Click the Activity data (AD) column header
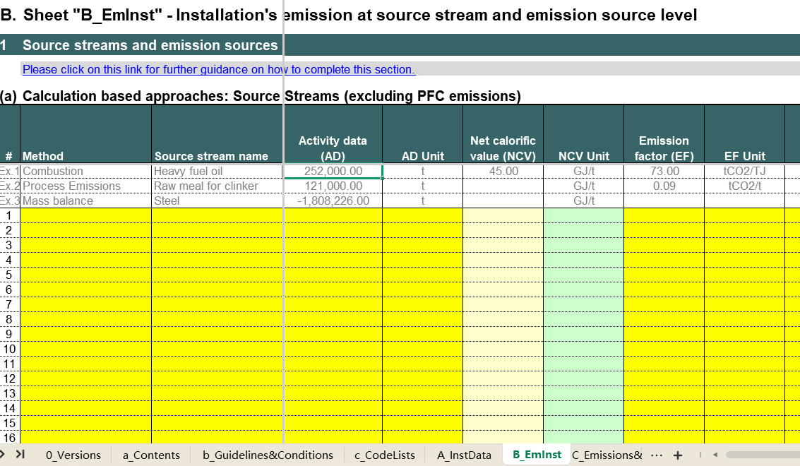Screen dimensions: 800x466 pyautogui.click(x=333, y=148)
